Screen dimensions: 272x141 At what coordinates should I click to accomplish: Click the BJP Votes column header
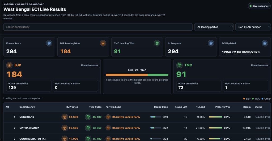72,107
